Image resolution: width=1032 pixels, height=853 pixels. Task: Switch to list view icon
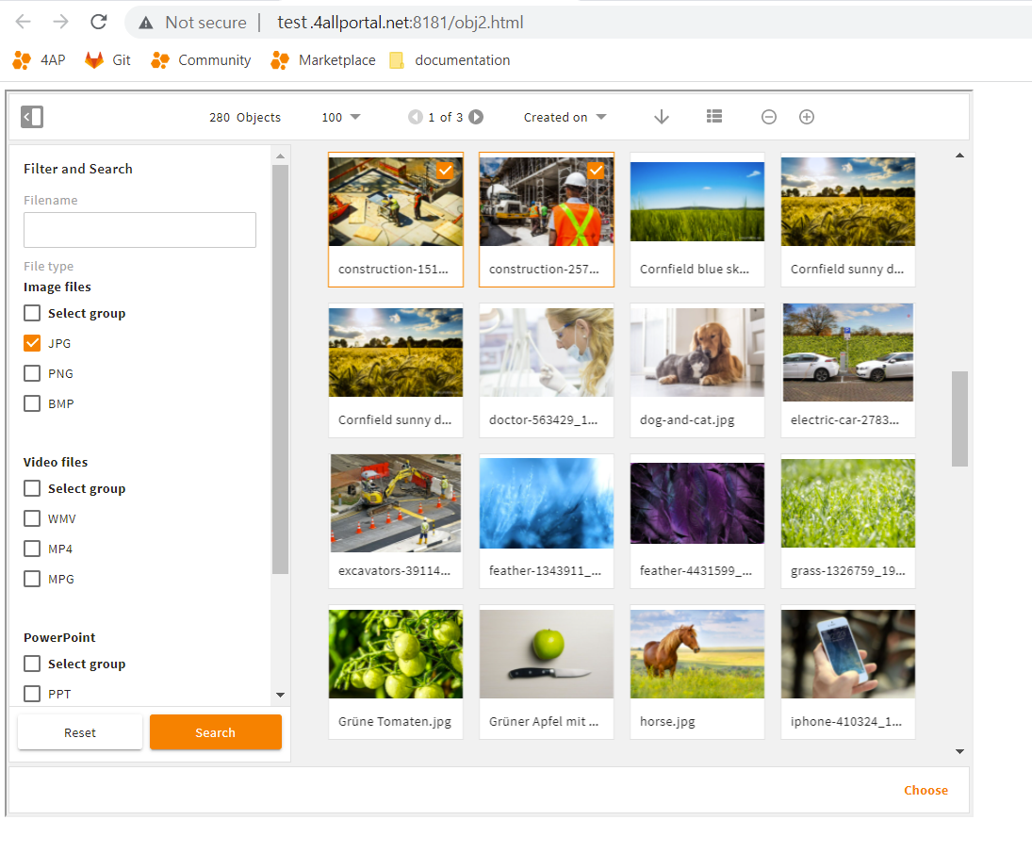tap(714, 117)
